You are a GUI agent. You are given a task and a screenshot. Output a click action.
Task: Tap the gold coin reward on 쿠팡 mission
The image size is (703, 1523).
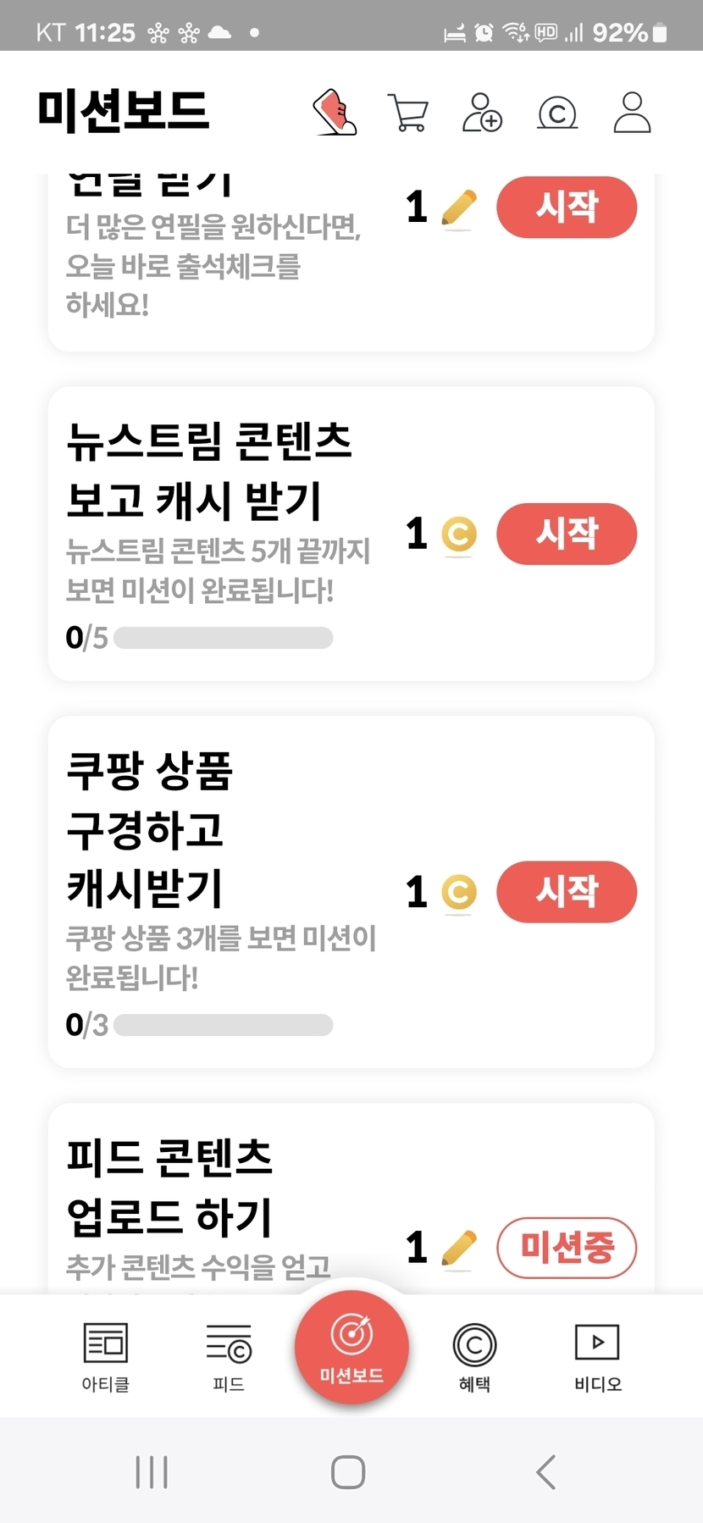coord(459,892)
